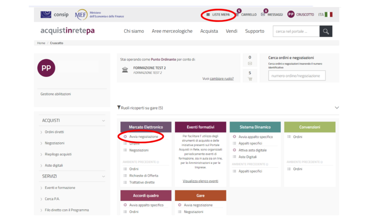Click the cambiare ruolo link
The width and height of the screenshot is (370, 219).
(x=222, y=79)
